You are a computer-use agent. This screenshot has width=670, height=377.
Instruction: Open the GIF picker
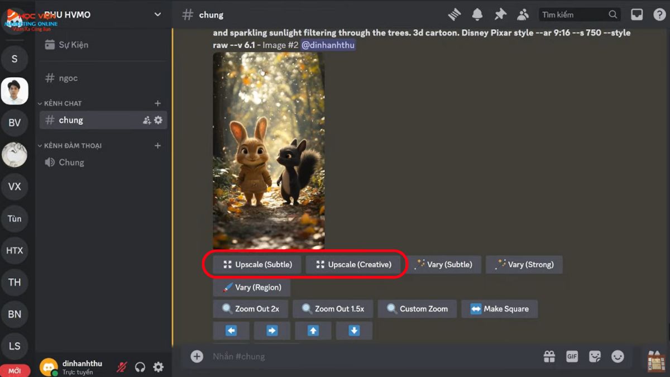pyautogui.click(x=572, y=356)
